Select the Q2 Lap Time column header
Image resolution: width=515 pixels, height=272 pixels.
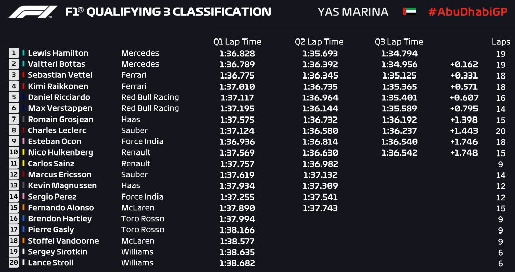[x=319, y=42]
